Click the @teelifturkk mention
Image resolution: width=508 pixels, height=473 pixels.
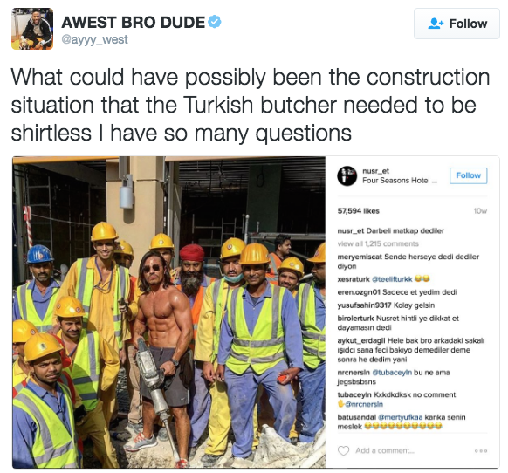point(392,279)
